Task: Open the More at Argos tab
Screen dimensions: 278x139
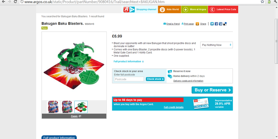Action: (x=195, y=9)
